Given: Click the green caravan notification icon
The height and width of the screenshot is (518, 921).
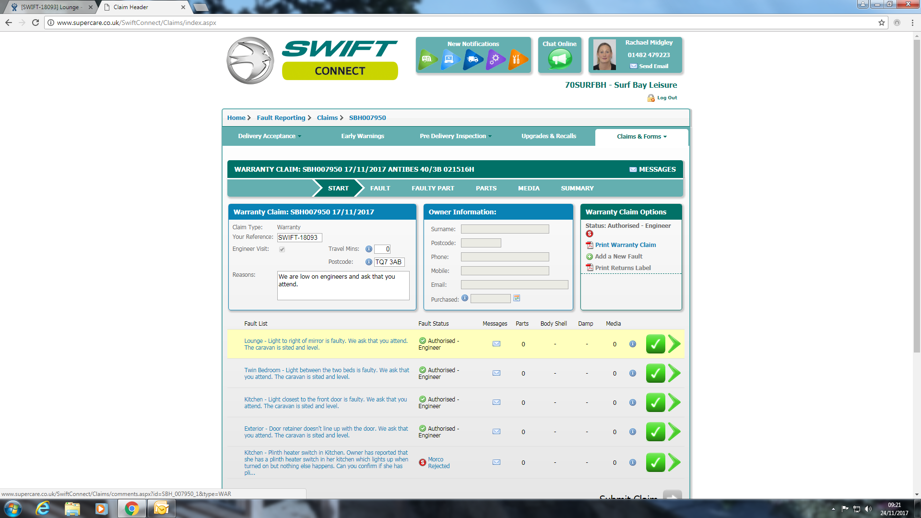Looking at the screenshot, I should [x=427, y=59].
